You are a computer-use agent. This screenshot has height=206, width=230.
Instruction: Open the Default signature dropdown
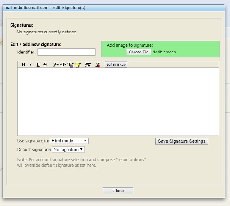(68, 150)
